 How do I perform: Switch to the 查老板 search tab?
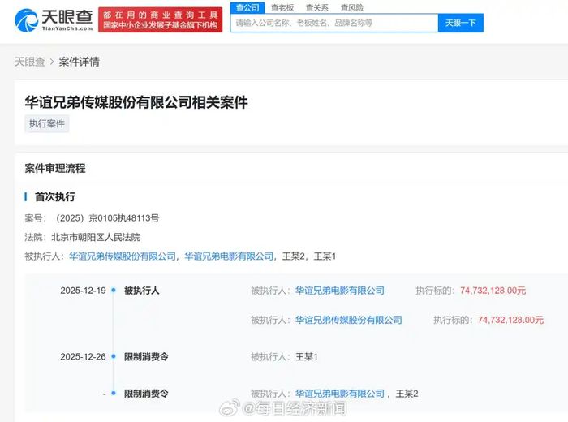(x=282, y=7)
